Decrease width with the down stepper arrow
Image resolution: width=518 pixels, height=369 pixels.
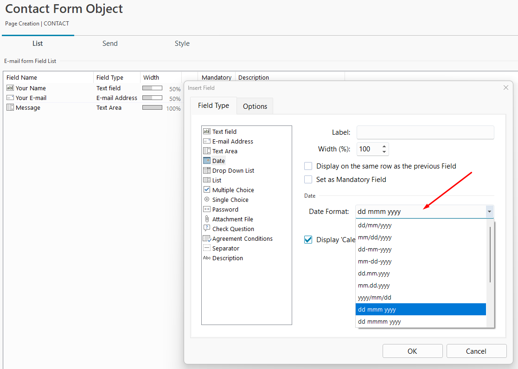pos(384,152)
